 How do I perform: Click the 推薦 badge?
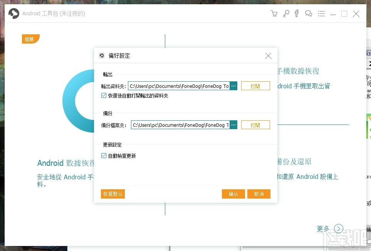pyautogui.click(x=30, y=39)
